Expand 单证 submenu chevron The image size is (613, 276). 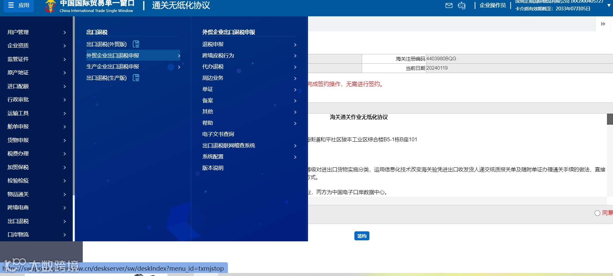295,90
